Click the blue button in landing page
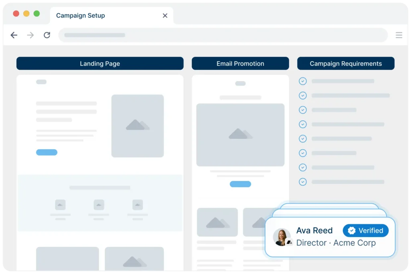411x274 pixels. click(x=47, y=152)
